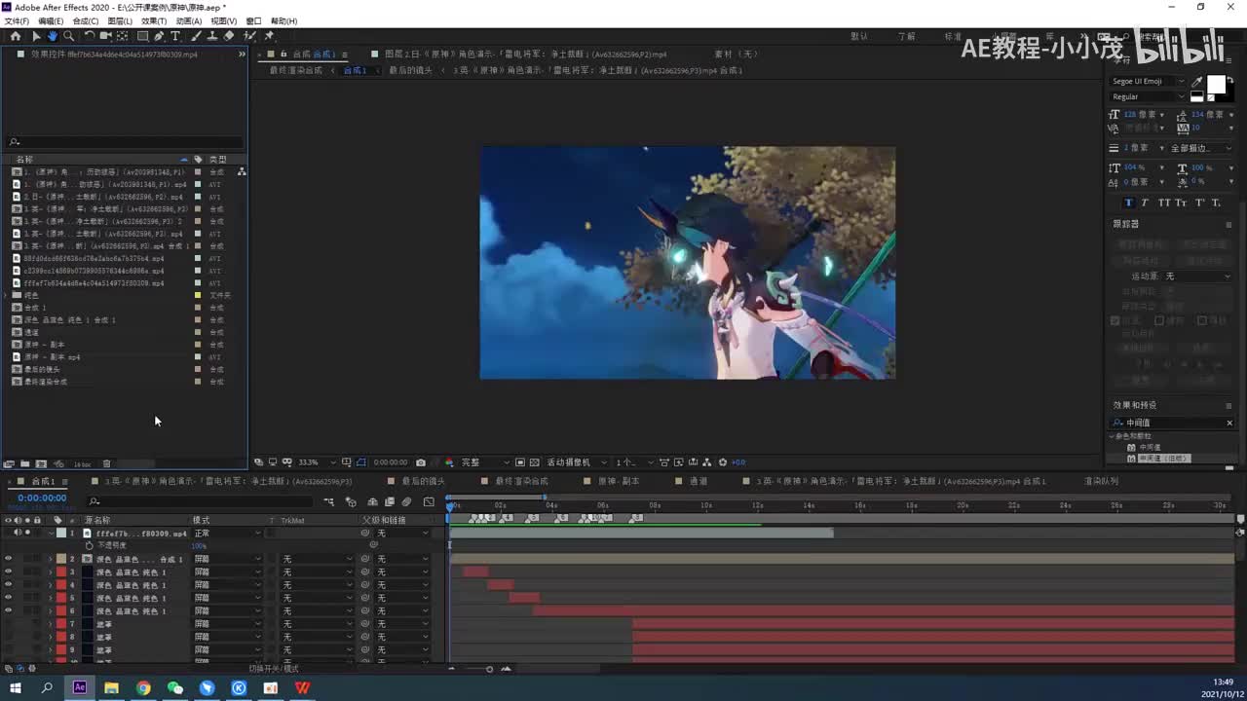Image resolution: width=1247 pixels, height=701 pixels.
Task: Clear the effects search with X button
Action: pyautogui.click(x=1229, y=423)
